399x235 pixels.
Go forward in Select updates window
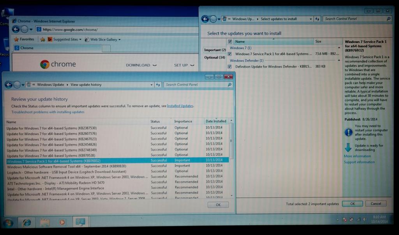tap(213, 19)
